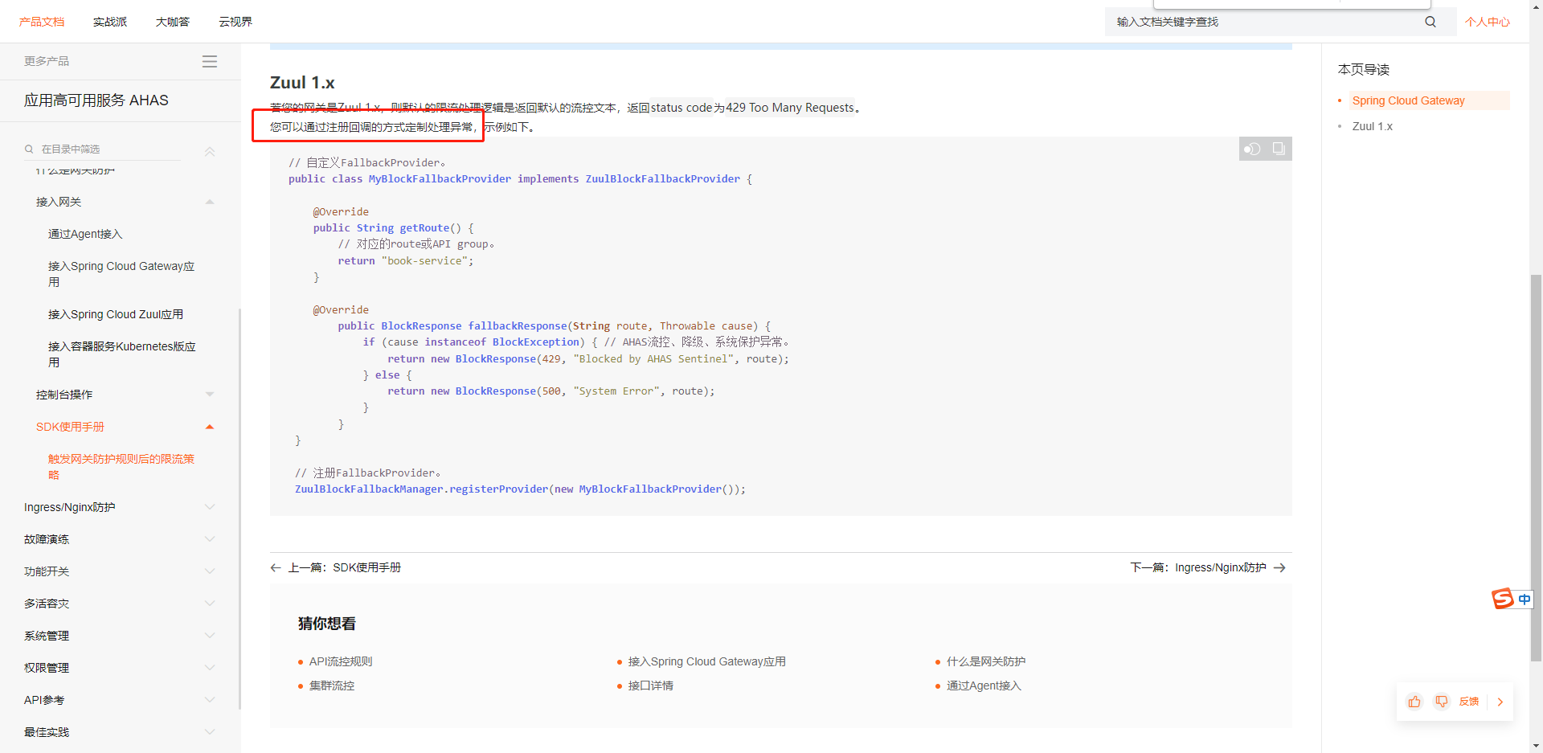Go to next article Ingress/Nginx防护
Screen dimensions: 1543x753
(1198, 567)
